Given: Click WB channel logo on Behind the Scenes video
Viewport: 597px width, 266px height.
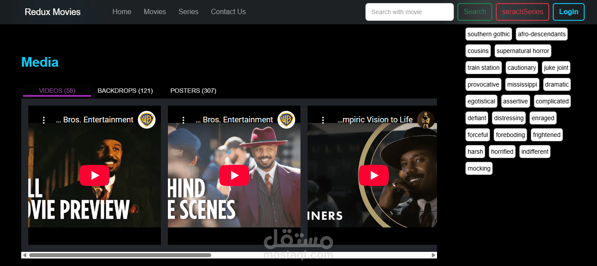Looking at the screenshot, I should coord(286,120).
